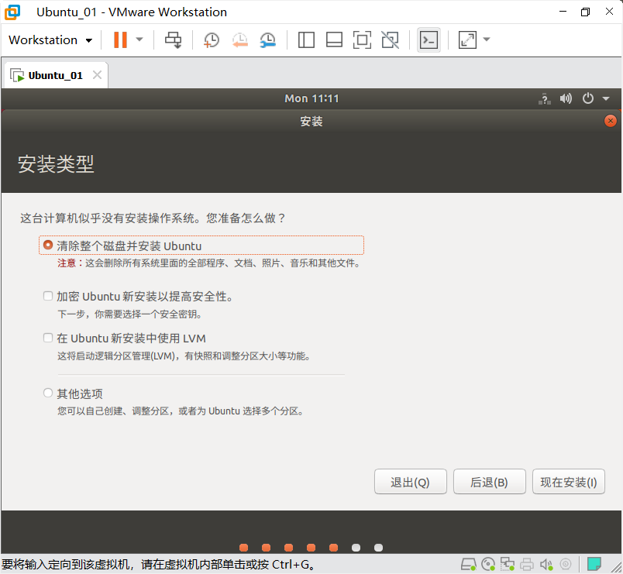Toggle the thumbnail bar view icon
The image size is (623, 574).
coord(334,40)
